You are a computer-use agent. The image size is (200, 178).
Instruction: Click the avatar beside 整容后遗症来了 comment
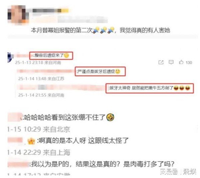pyautogui.click(x=10, y=57)
